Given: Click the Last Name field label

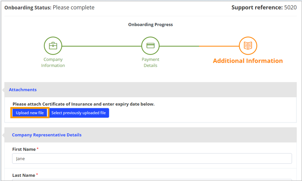Looking at the screenshot, I should coord(24,175).
